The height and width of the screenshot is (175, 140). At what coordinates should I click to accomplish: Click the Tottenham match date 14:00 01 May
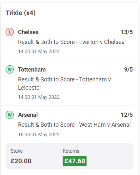[39, 97]
